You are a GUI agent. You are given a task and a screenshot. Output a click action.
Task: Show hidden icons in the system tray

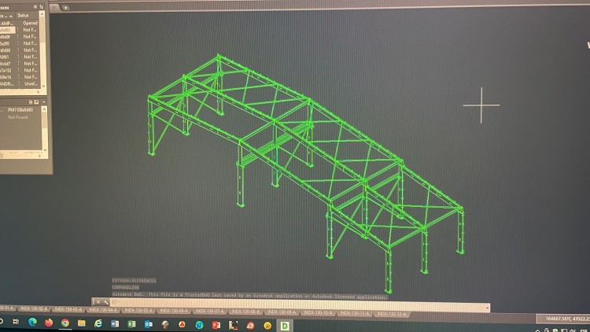click(x=538, y=330)
